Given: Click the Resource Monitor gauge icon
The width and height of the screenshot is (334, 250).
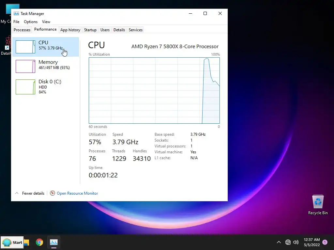Looking at the screenshot, I should [x=53, y=193].
